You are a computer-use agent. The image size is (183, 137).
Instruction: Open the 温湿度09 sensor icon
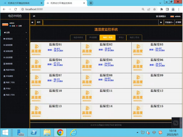coord(138,81)
